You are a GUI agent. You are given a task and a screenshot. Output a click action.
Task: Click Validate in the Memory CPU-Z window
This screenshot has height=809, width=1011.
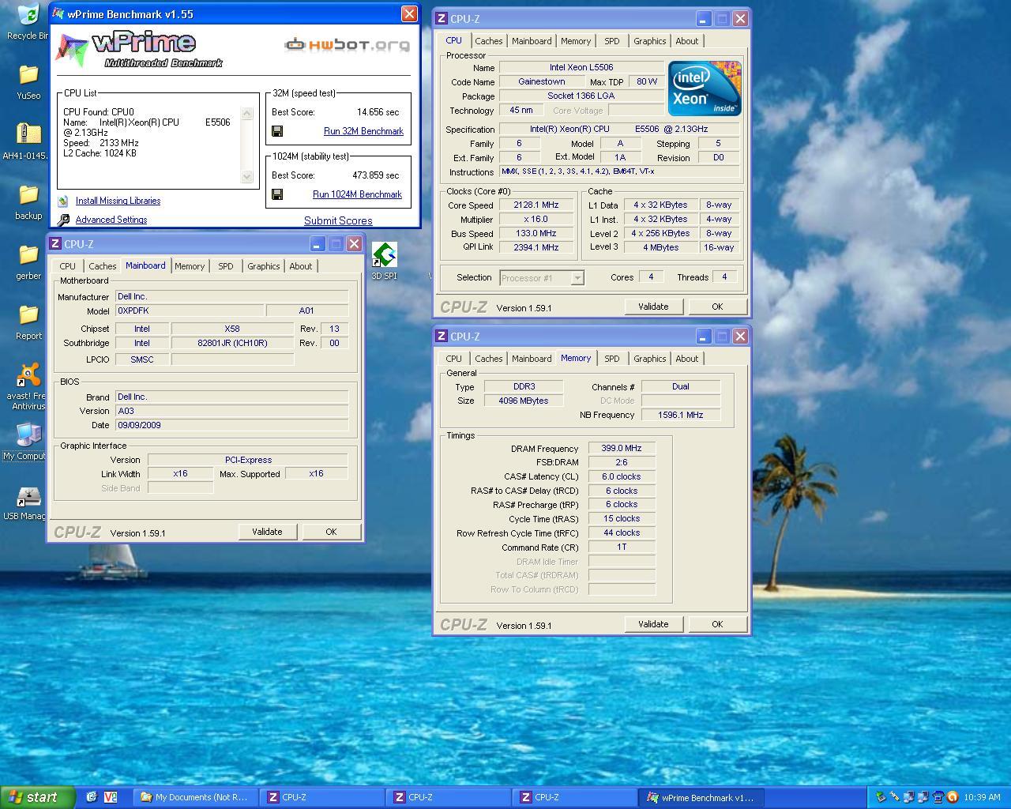(x=653, y=624)
